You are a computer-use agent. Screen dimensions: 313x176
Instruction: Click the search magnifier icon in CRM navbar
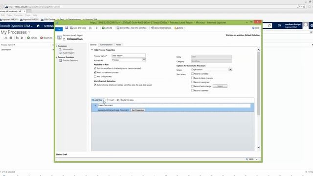(x=269, y=25)
